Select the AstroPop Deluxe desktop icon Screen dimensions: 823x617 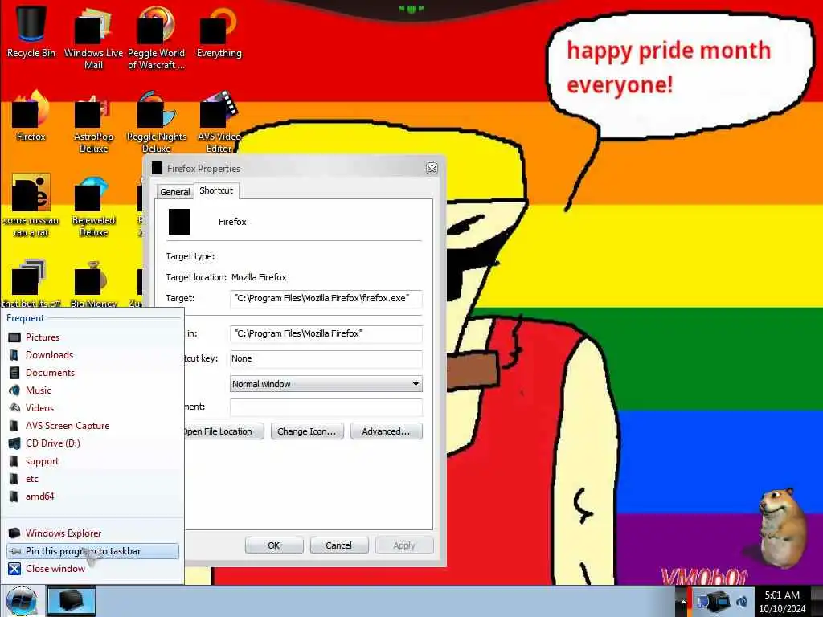[x=93, y=122]
